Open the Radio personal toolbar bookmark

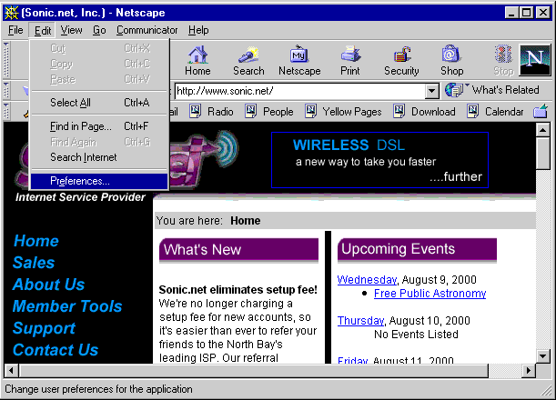[x=212, y=112]
